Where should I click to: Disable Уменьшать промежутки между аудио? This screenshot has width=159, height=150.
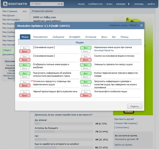86,68
